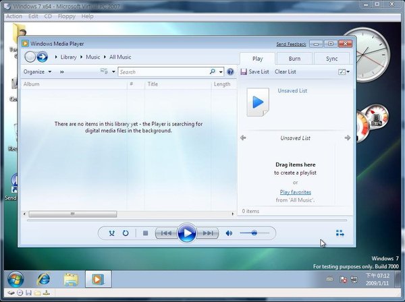Click the Virtual PC CD drive status icon
The height and width of the screenshot is (302, 405).
(x=20, y=293)
